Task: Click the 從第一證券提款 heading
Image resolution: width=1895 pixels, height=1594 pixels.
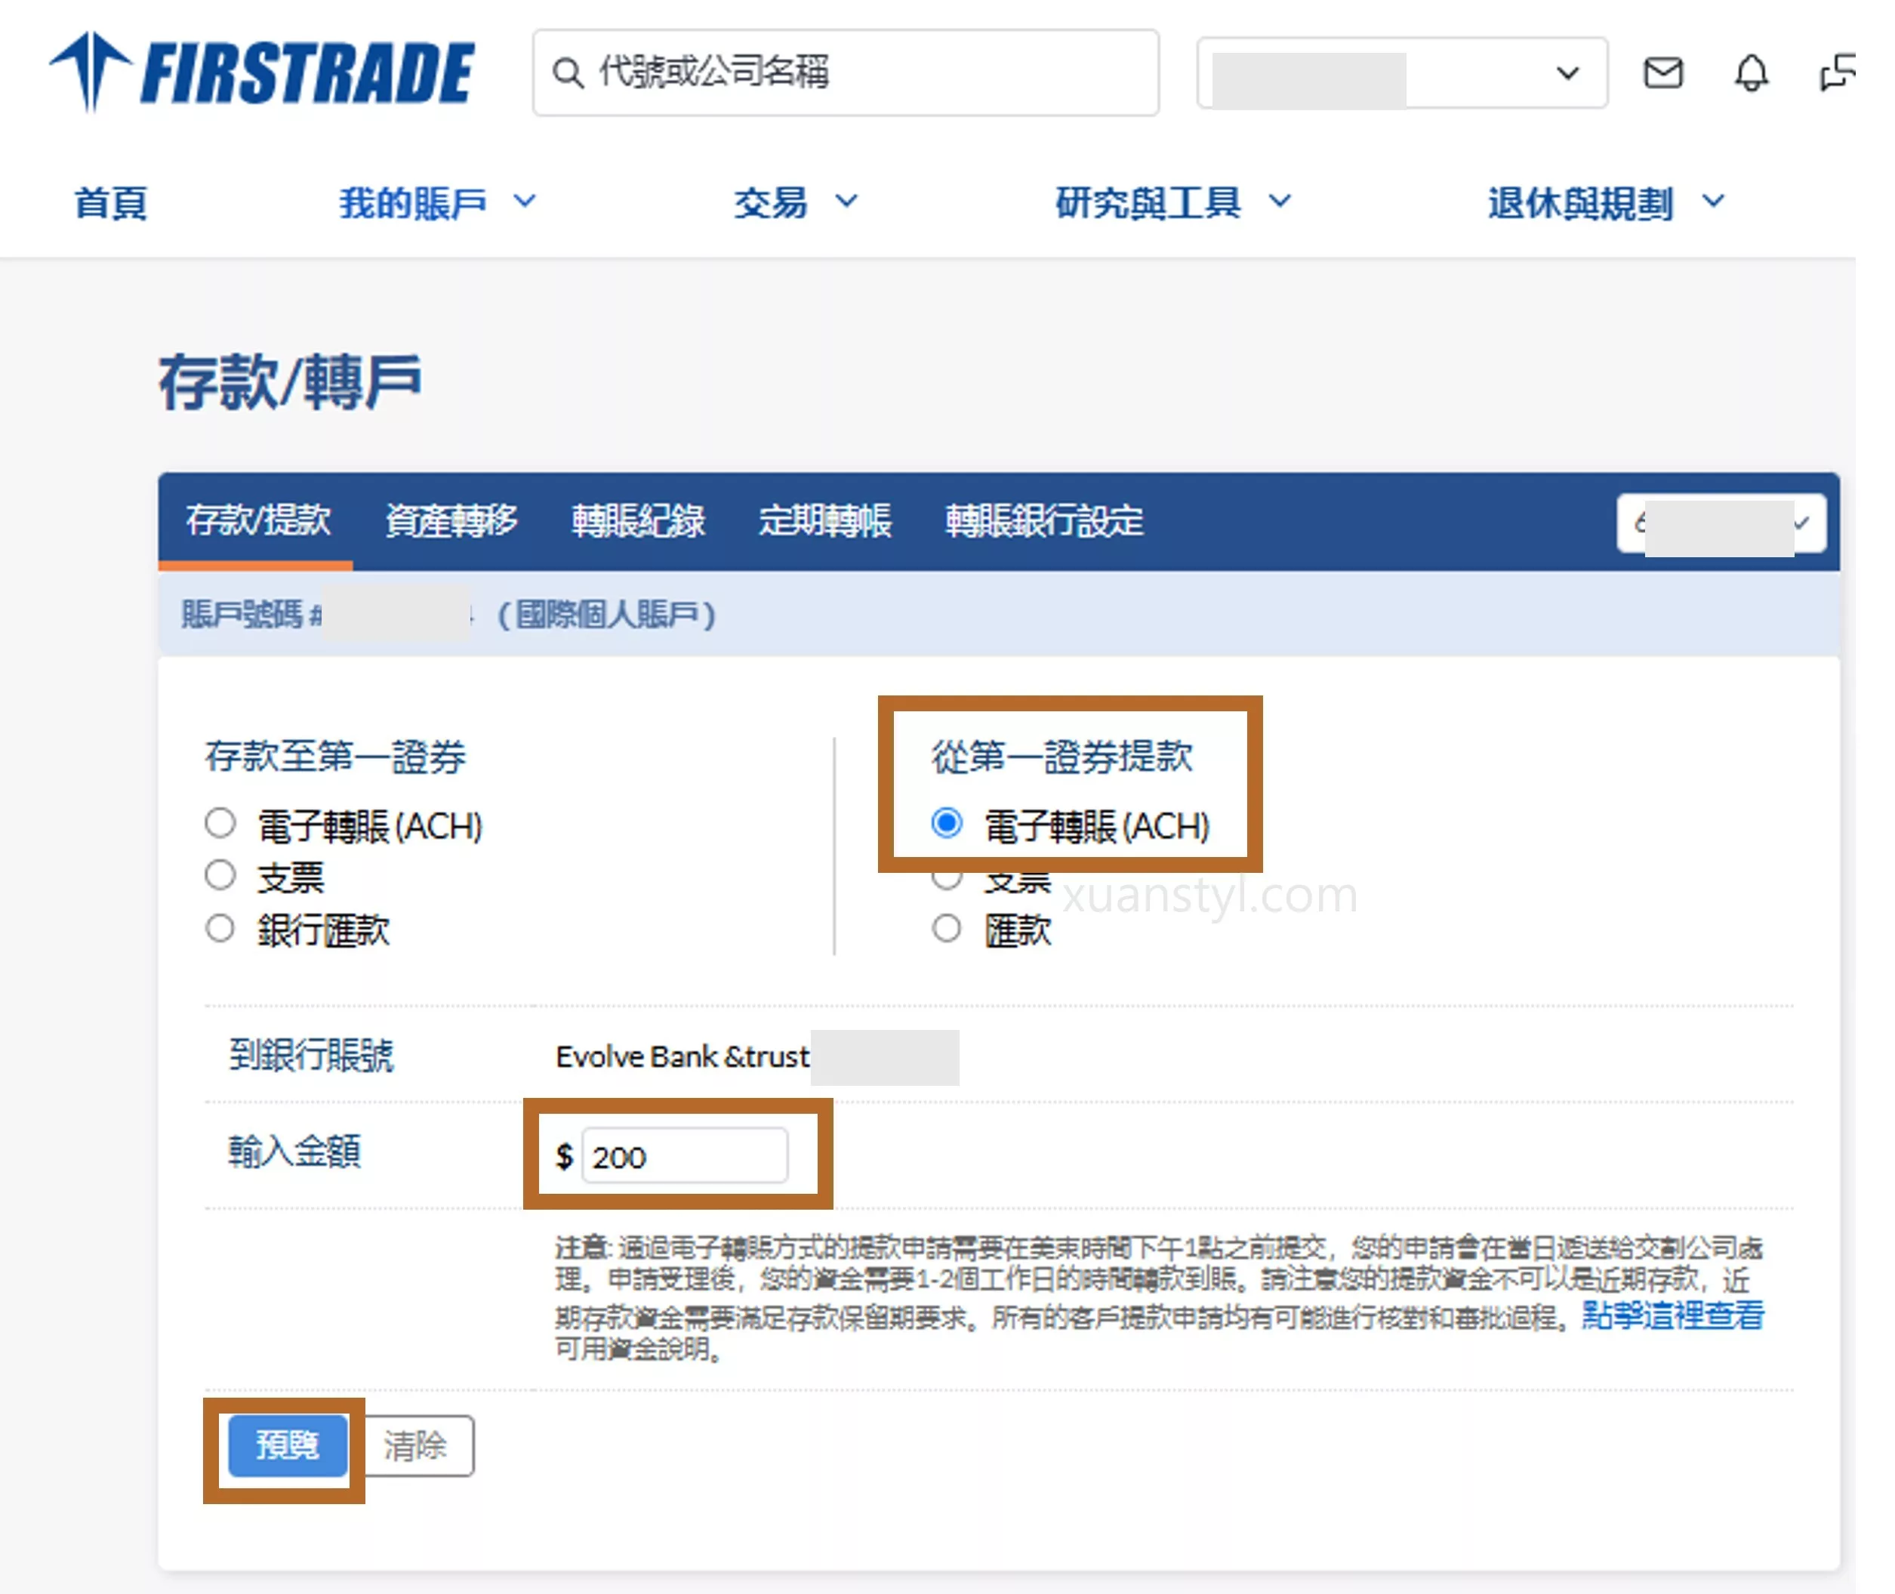Action: pos(1062,757)
